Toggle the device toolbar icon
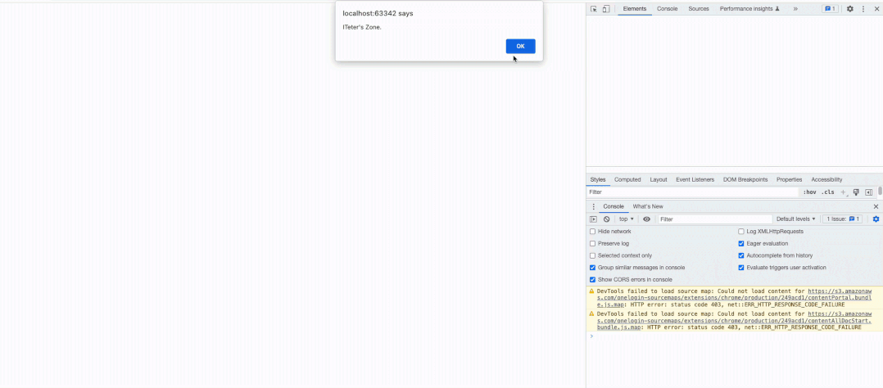883x388 pixels. (x=606, y=9)
